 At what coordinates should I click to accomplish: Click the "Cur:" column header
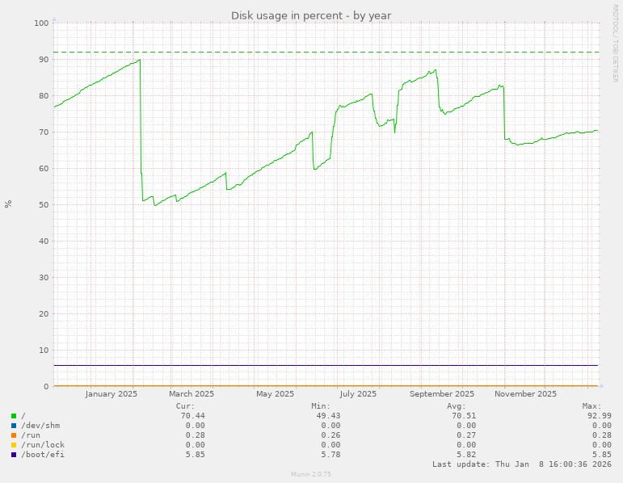186,406
